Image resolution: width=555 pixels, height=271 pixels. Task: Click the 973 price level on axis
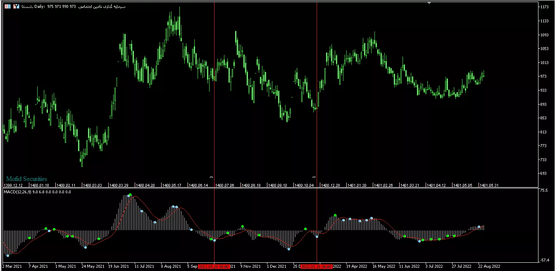tap(544, 76)
